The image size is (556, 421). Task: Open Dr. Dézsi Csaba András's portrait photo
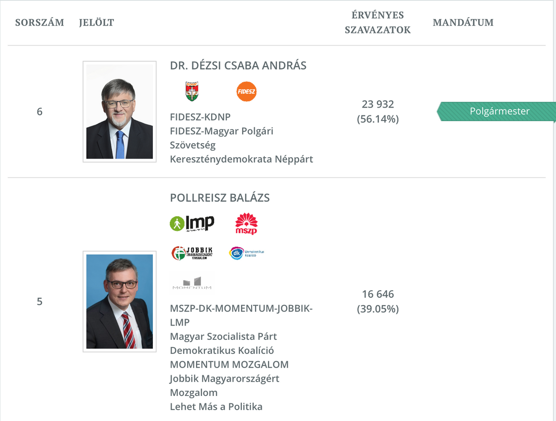pyautogui.click(x=120, y=112)
